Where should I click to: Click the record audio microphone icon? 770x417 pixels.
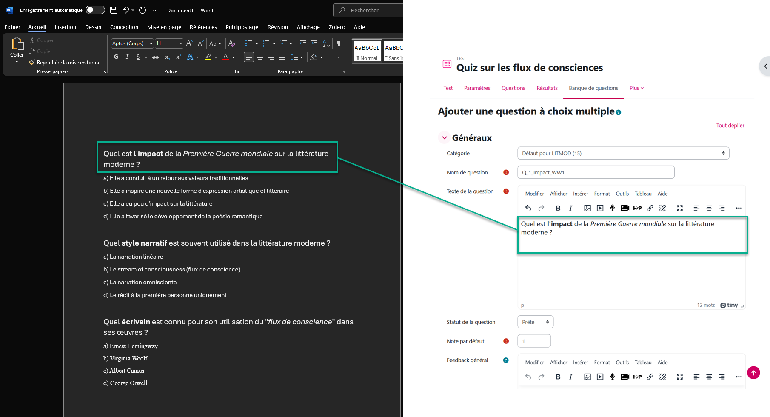[612, 208]
